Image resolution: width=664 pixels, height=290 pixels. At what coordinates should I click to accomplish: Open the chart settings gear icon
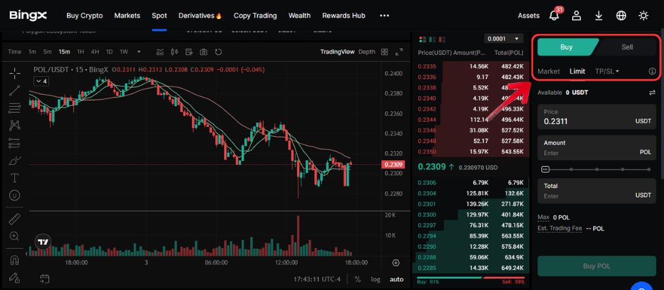pyautogui.click(x=396, y=263)
